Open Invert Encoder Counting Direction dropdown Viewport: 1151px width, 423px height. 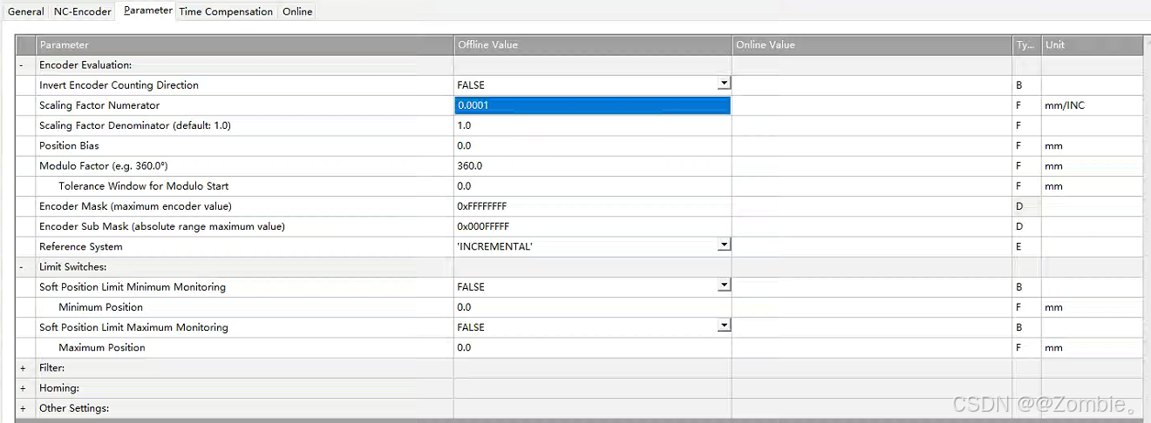(x=724, y=84)
